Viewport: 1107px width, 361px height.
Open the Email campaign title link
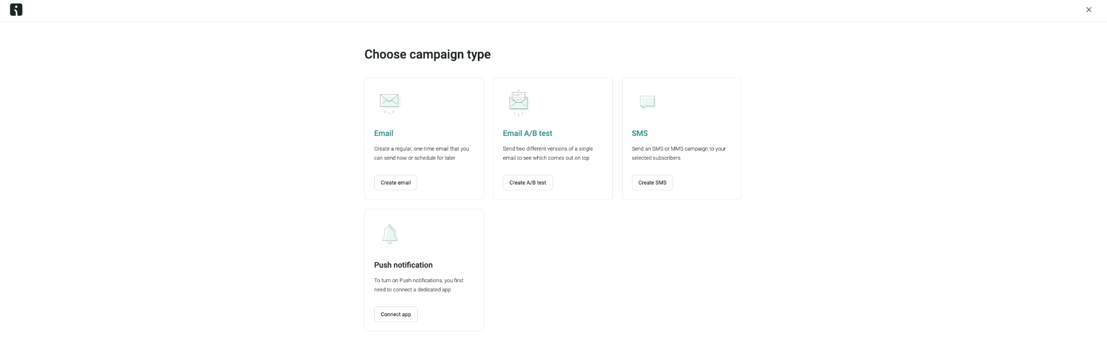pos(384,133)
